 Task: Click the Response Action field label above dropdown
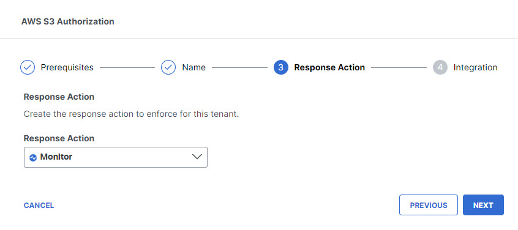(x=59, y=138)
